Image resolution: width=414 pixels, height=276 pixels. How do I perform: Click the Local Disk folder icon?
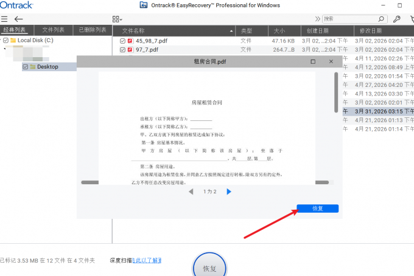click(x=13, y=40)
